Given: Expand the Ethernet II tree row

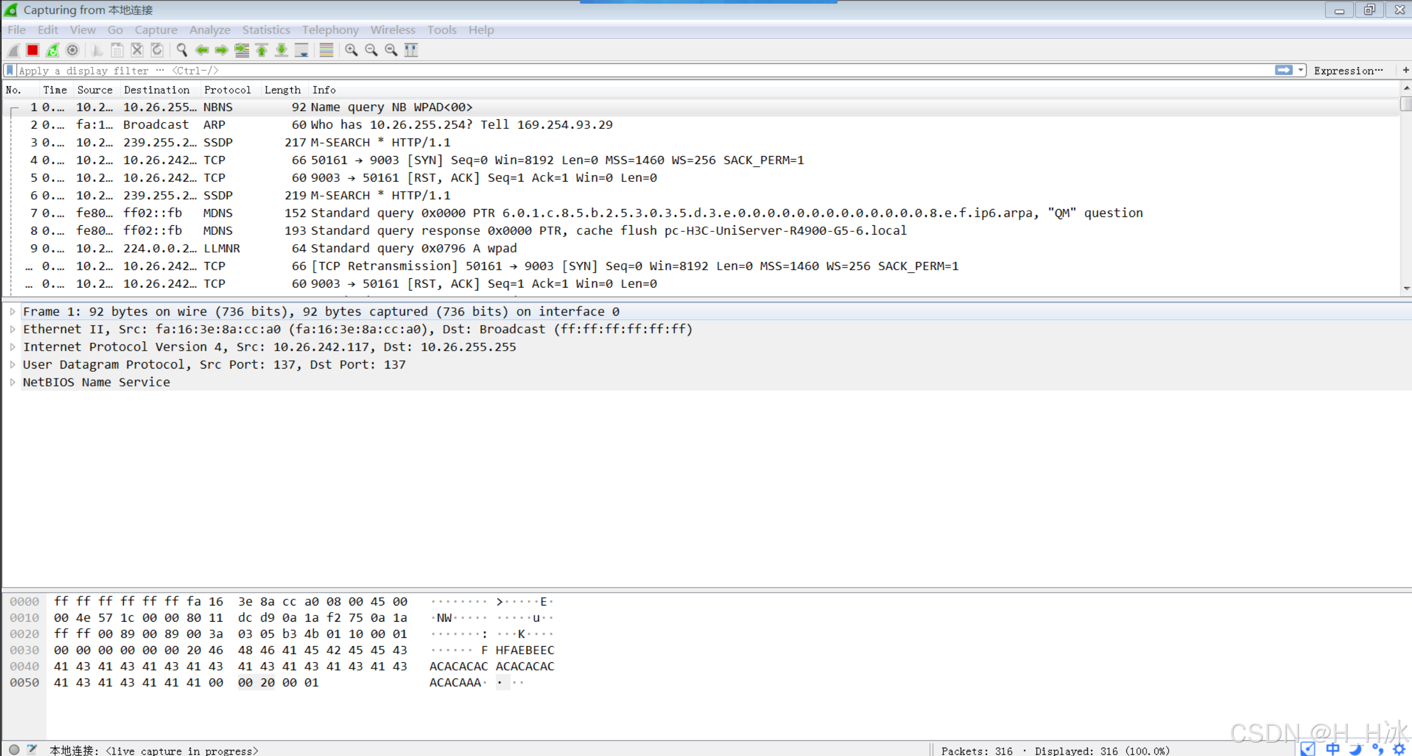Looking at the screenshot, I should click(x=12, y=329).
